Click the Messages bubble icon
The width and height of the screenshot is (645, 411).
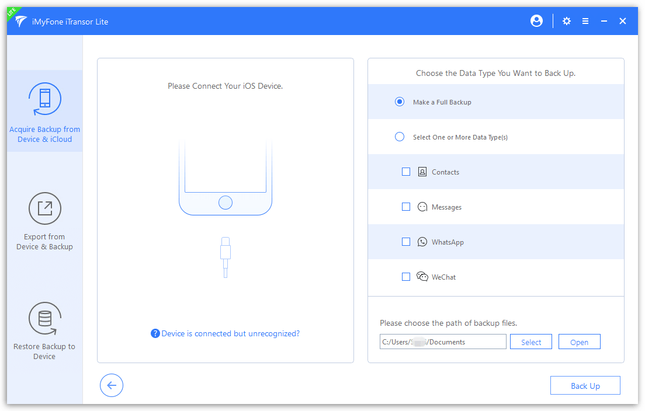pyautogui.click(x=422, y=207)
